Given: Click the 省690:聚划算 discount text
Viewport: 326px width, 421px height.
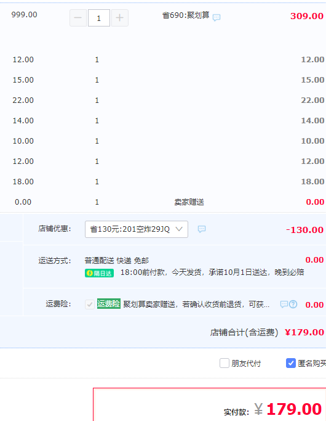Looking at the screenshot, I should point(186,15).
